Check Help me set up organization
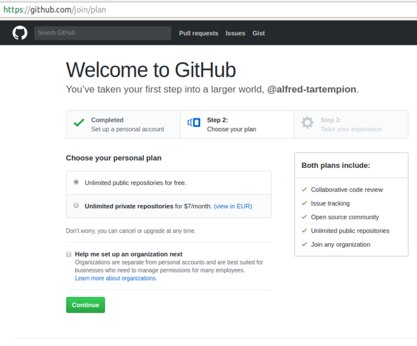This screenshot has height=346, width=417. pyautogui.click(x=69, y=254)
